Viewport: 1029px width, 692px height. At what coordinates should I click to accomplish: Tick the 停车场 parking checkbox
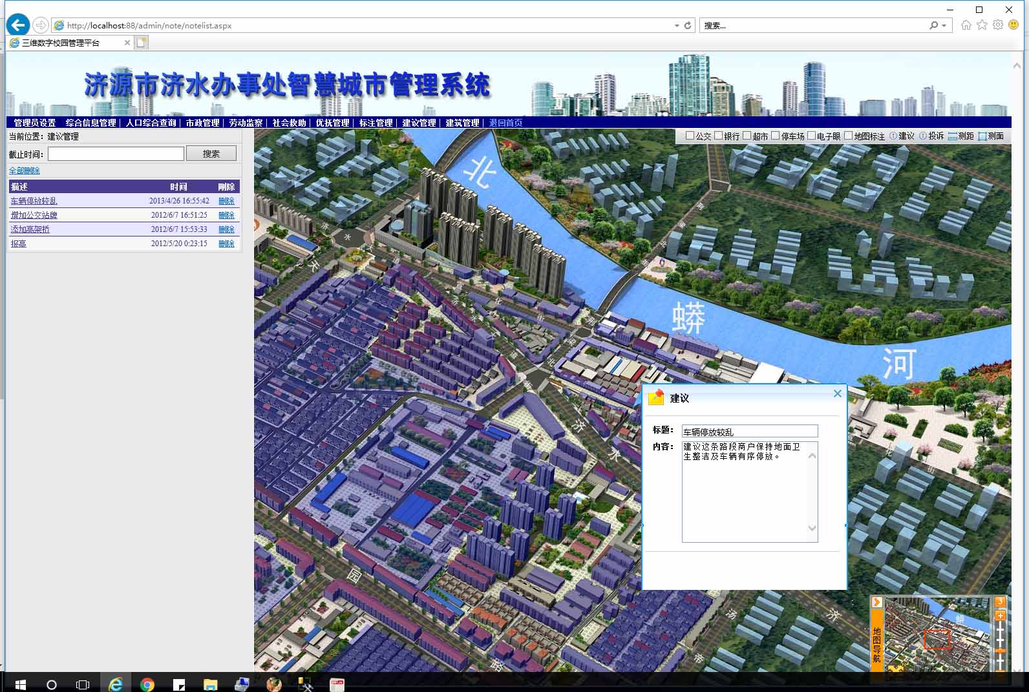pos(776,136)
